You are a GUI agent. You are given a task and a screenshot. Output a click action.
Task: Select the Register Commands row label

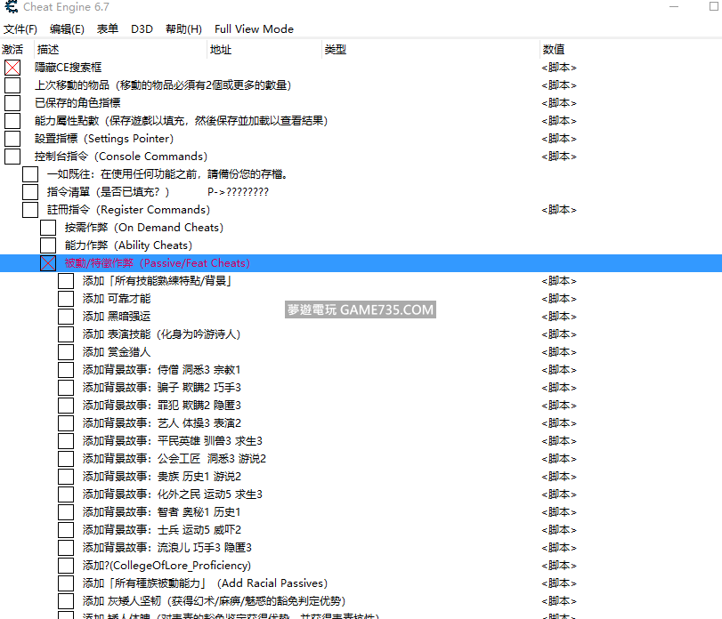pos(128,210)
